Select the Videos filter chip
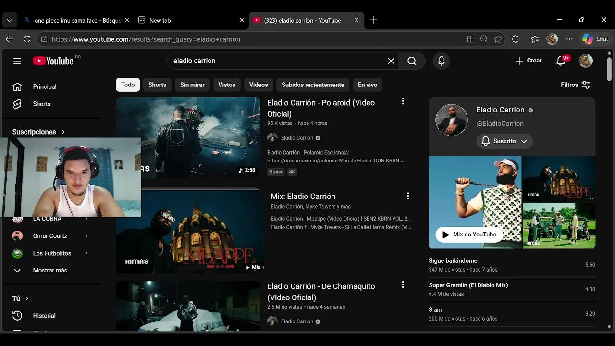The height and width of the screenshot is (346, 615). pos(258,85)
